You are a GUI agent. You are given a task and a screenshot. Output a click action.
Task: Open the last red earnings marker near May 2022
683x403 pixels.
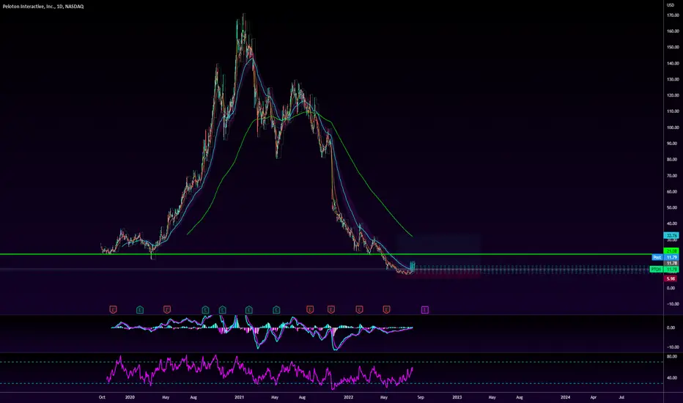pos(386,310)
